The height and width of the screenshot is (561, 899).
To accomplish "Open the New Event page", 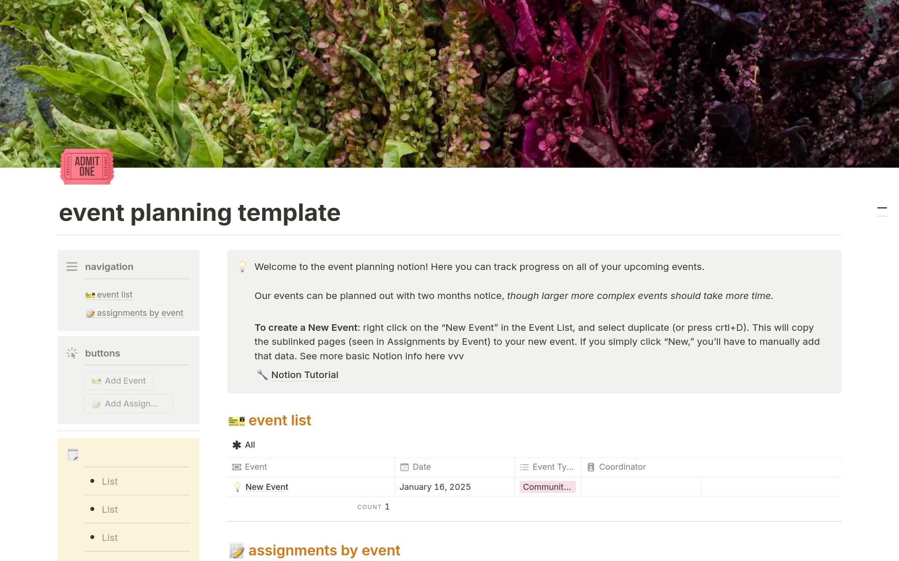I will pyautogui.click(x=266, y=487).
